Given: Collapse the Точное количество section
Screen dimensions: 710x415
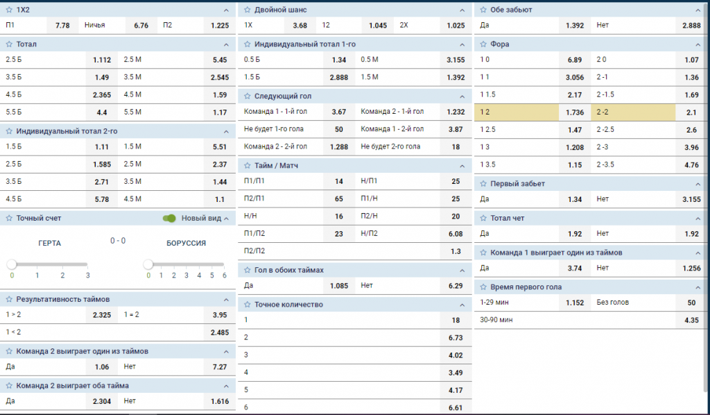Looking at the screenshot, I should (462, 304).
